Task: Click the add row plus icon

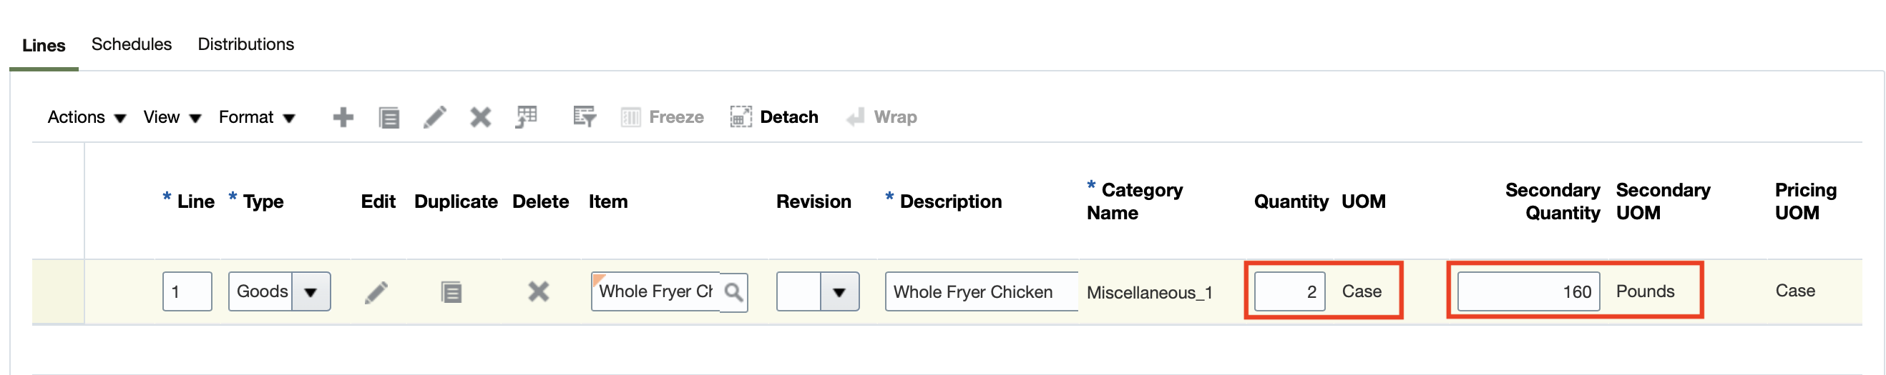Action: [343, 117]
